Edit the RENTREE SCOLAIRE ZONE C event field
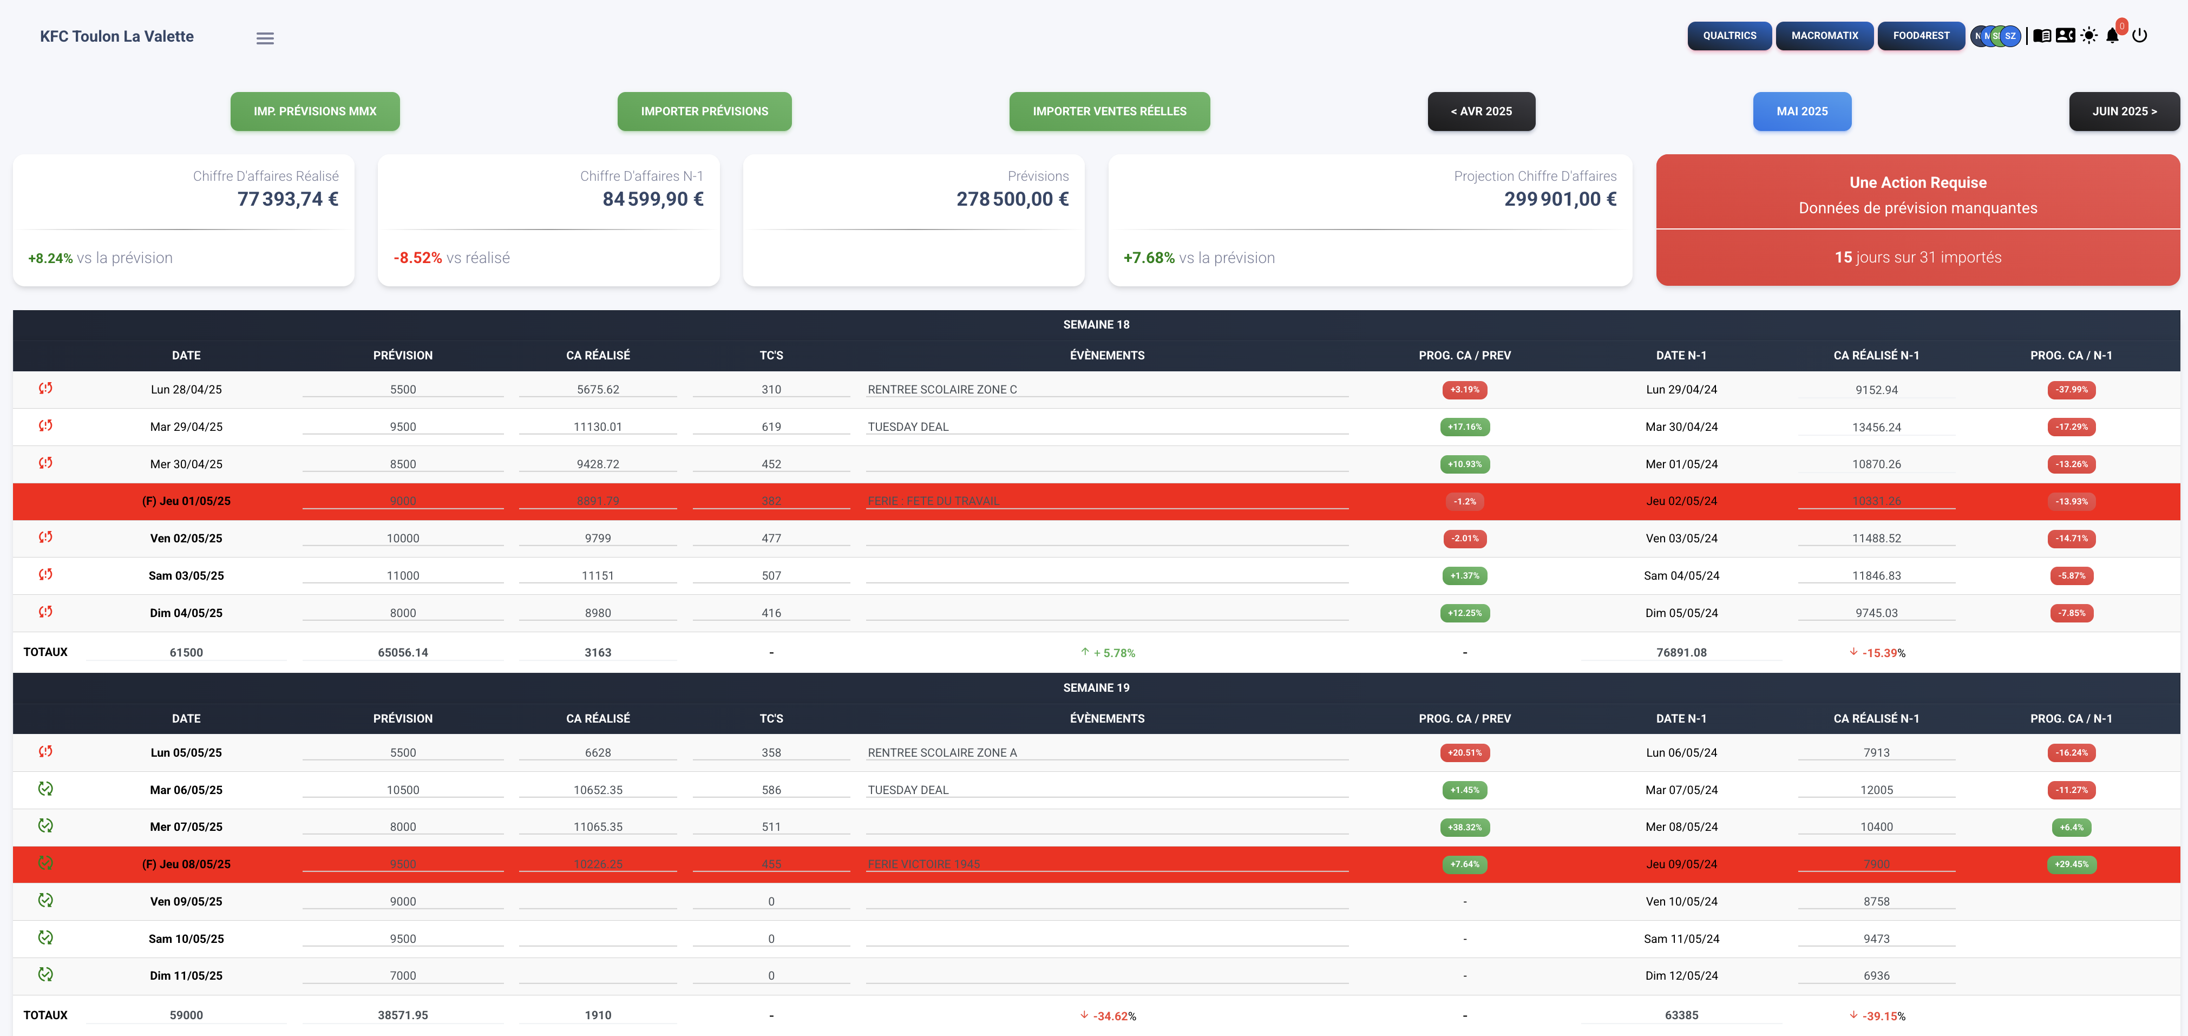The height and width of the screenshot is (1036, 2188). coord(1107,390)
